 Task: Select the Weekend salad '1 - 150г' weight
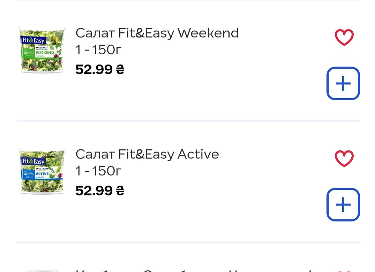98,50
